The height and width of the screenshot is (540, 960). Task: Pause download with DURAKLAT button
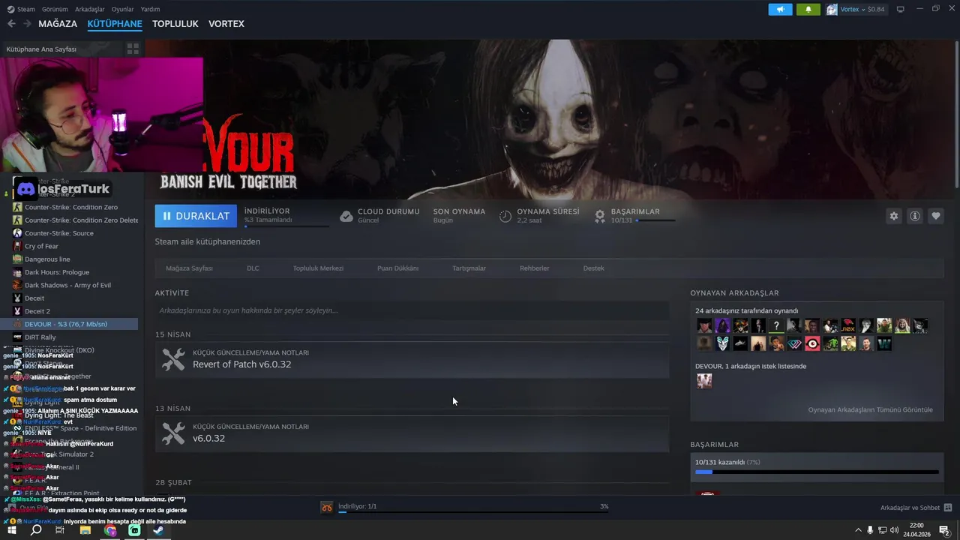[x=196, y=216]
